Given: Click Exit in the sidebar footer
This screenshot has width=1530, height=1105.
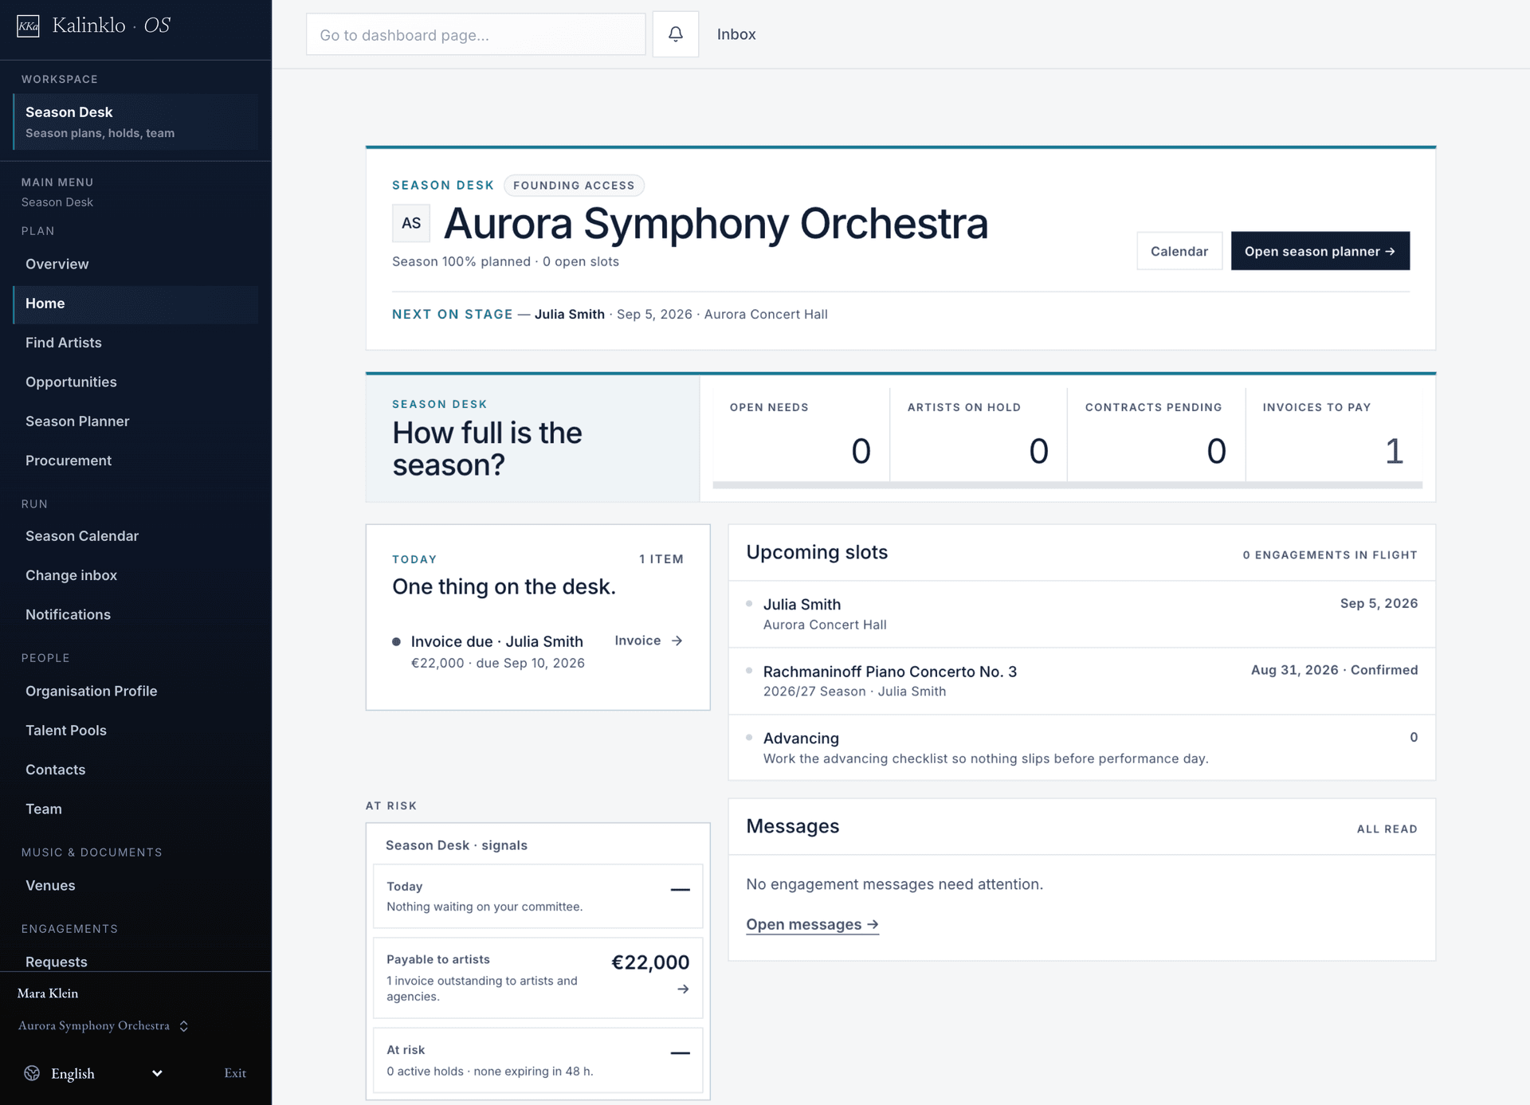Looking at the screenshot, I should click(235, 1073).
